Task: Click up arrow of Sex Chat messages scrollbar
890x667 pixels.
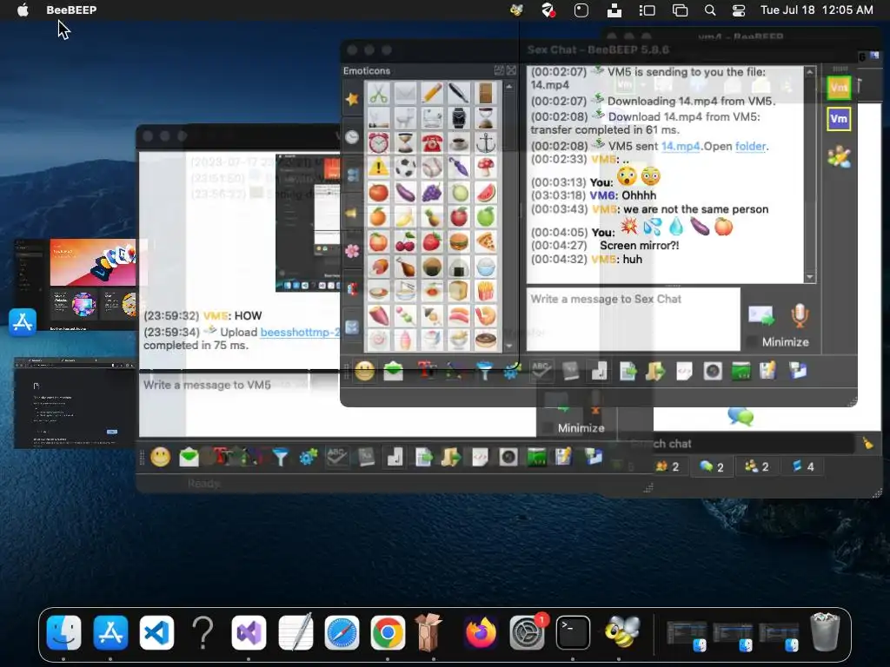Action: [x=810, y=72]
